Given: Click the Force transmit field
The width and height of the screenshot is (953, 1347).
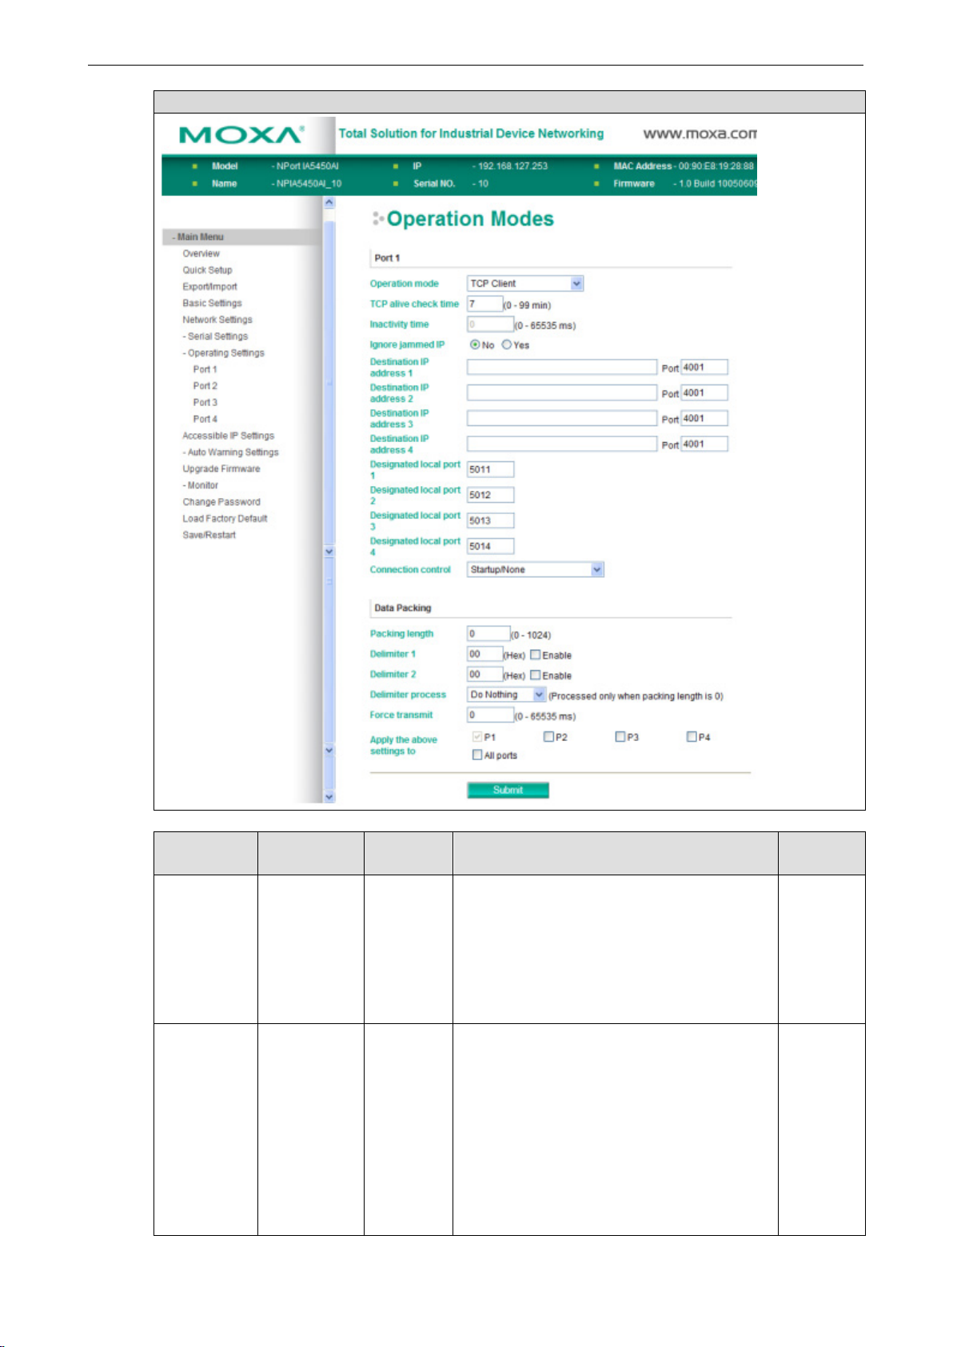Looking at the screenshot, I should coord(490,715).
